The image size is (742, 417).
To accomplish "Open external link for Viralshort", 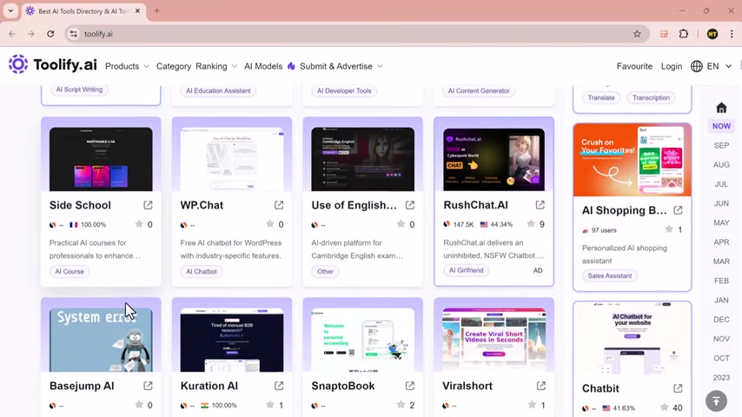I will click(x=541, y=386).
